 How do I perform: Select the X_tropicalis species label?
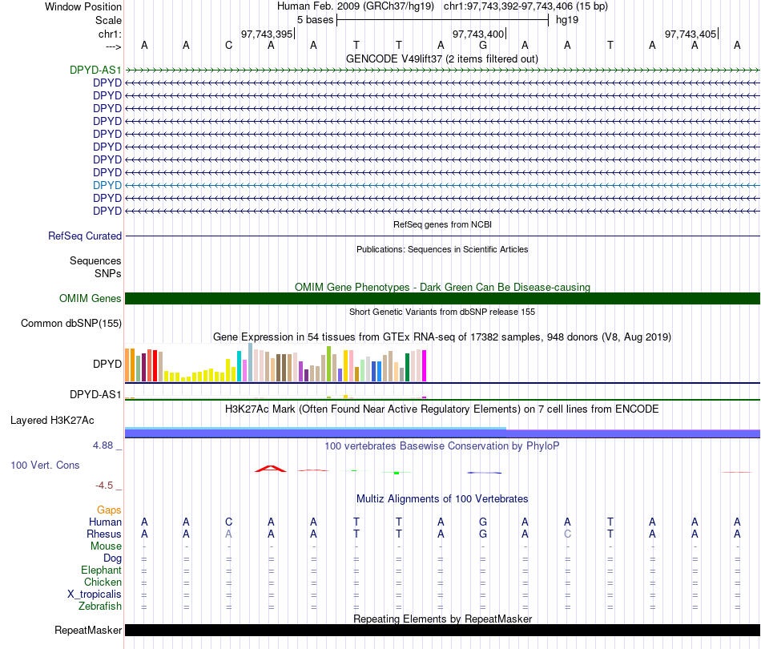click(x=95, y=595)
